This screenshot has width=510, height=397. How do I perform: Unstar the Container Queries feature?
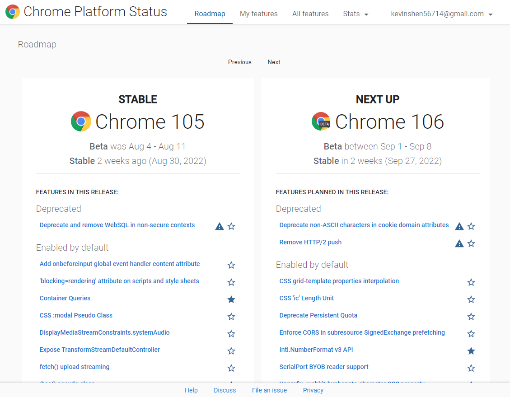[x=231, y=299]
